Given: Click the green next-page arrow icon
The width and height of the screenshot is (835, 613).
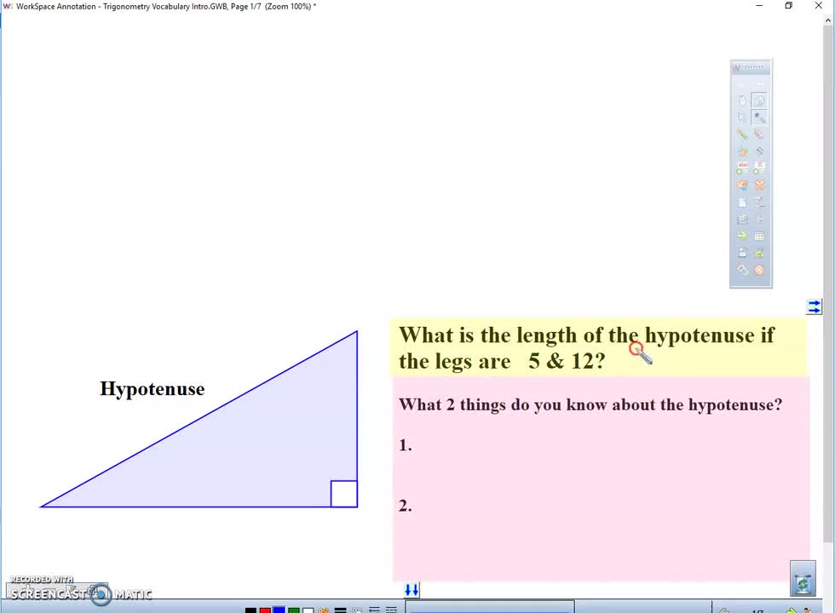Looking at the screenshot, I should [x=742, y=236].
